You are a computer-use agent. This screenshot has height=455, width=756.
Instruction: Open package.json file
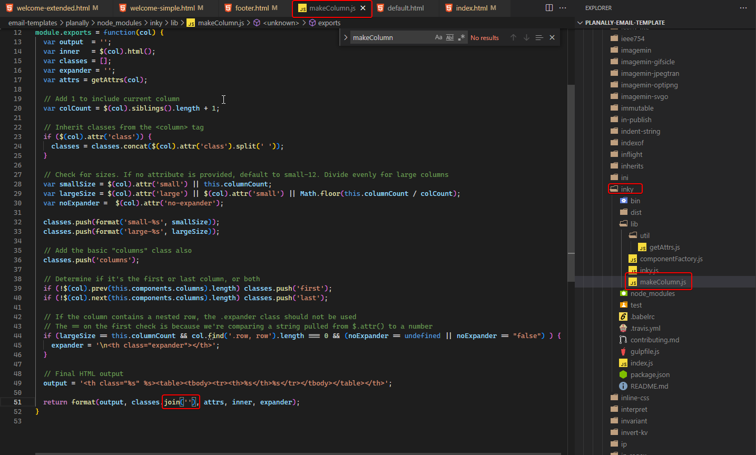650,374
